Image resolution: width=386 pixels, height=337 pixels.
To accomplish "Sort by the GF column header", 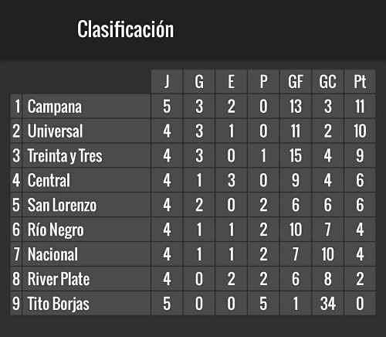I will pyautogui.click(x=296, y=81).
